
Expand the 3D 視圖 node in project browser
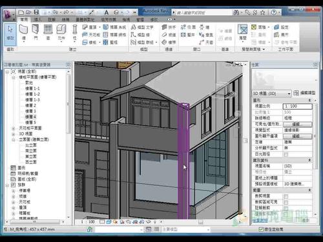pyautogui.click(x=14, y=134)
